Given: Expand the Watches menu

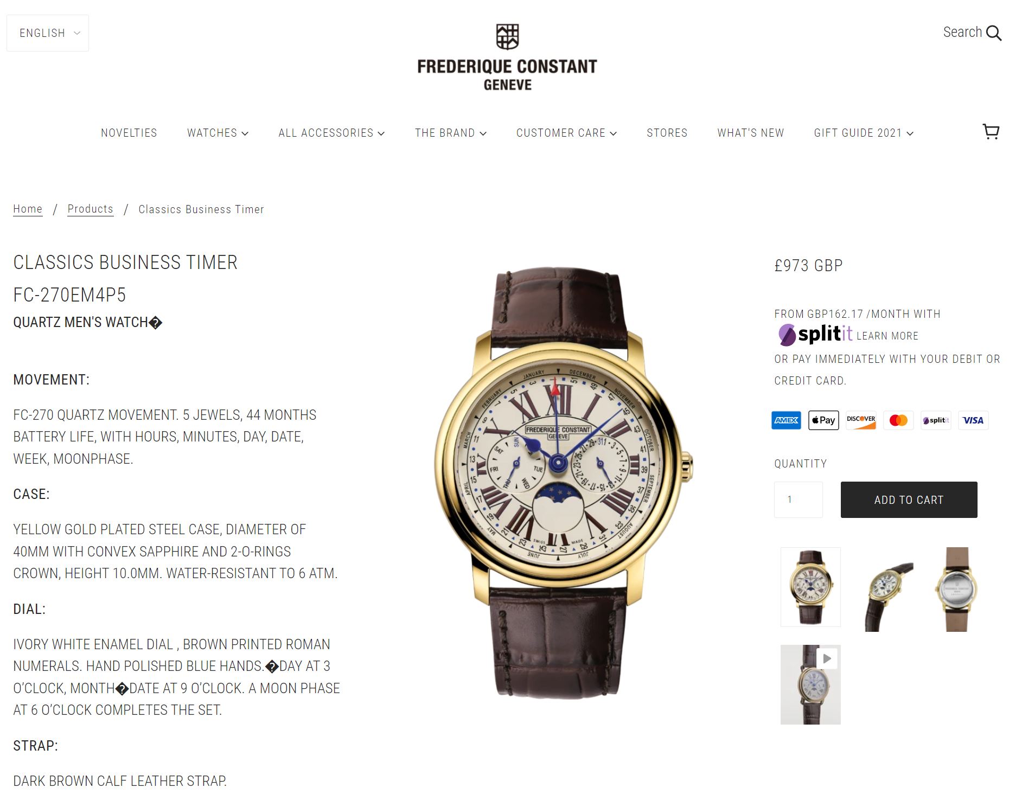Looking at the screenshot, I should pyautogui.click(x=218, y=133).
